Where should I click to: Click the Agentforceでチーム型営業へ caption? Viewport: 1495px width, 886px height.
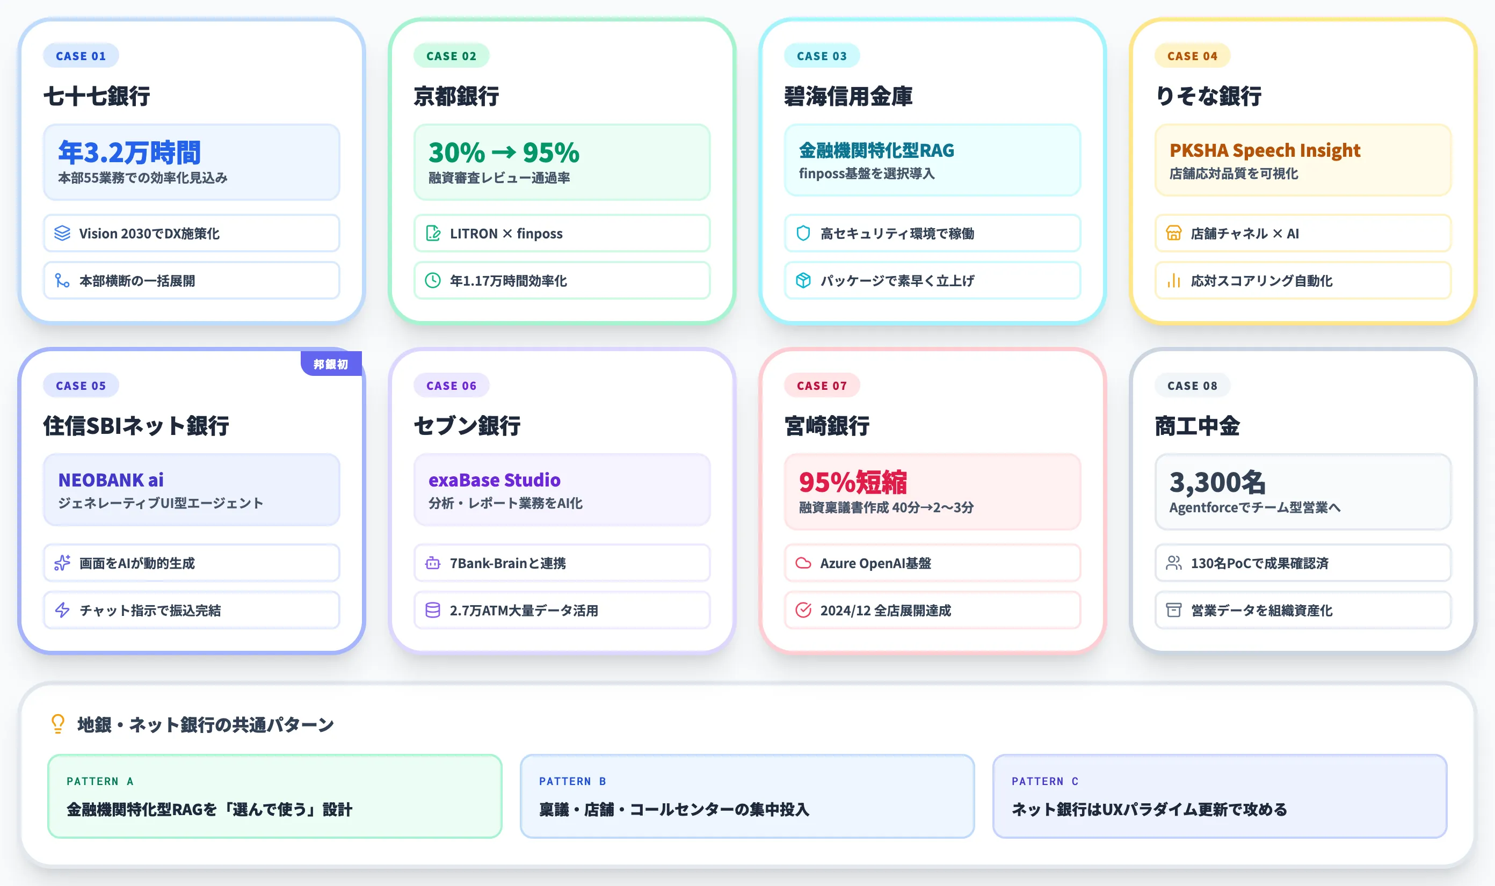click(x=1255, y=507)
